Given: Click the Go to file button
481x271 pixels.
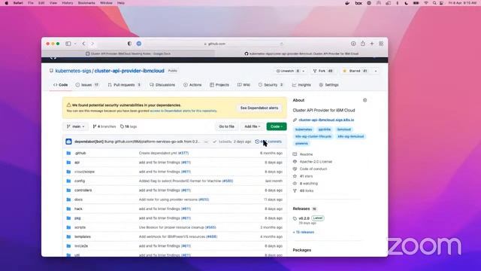Looking at the screenshot, I should click(227, 126).
